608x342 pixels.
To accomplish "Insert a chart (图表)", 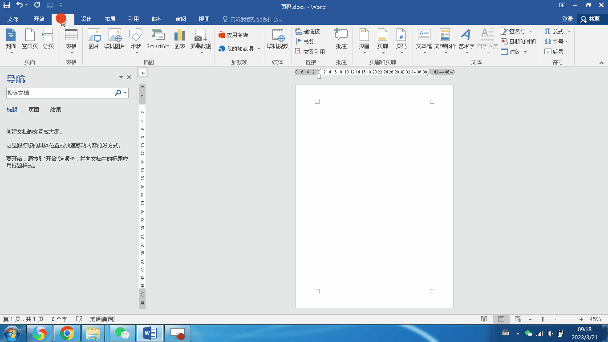I will [180, 39].
